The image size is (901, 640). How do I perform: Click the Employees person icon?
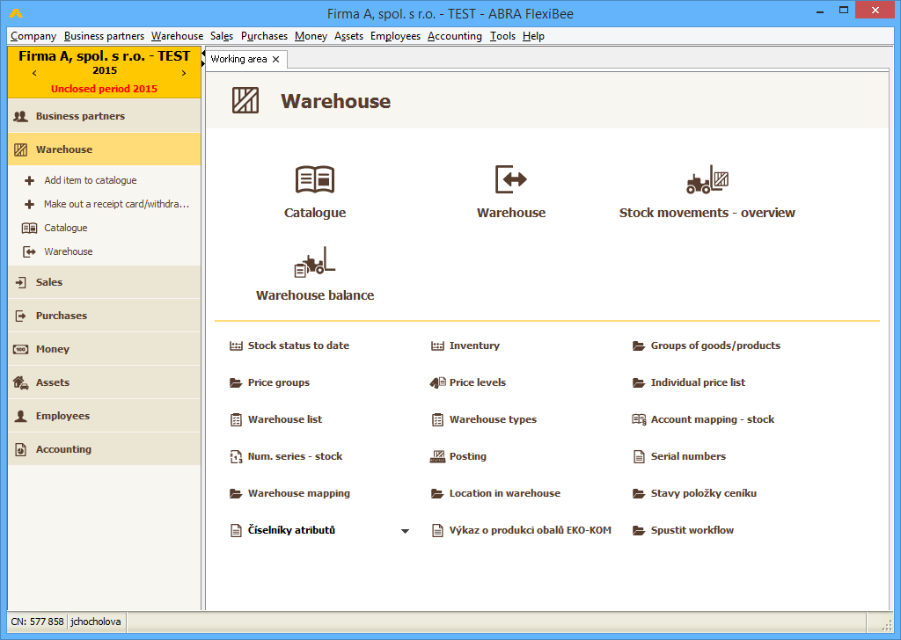click(x=21, y=416)
